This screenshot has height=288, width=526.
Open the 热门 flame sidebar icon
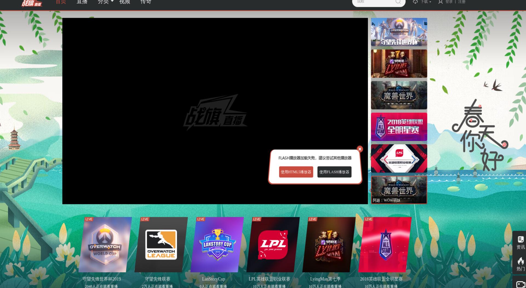coord(520,264)
